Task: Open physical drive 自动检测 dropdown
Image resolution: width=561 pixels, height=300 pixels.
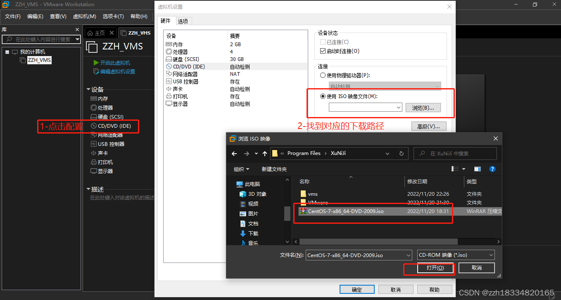Action: coord(385,86)
